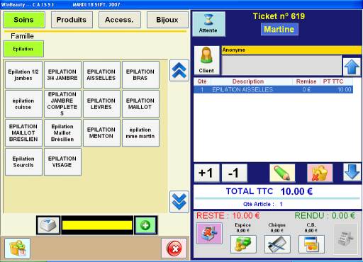Screen dimensions: 363x262
Task: Click the green plus add button
Action: tap(145, 225)
